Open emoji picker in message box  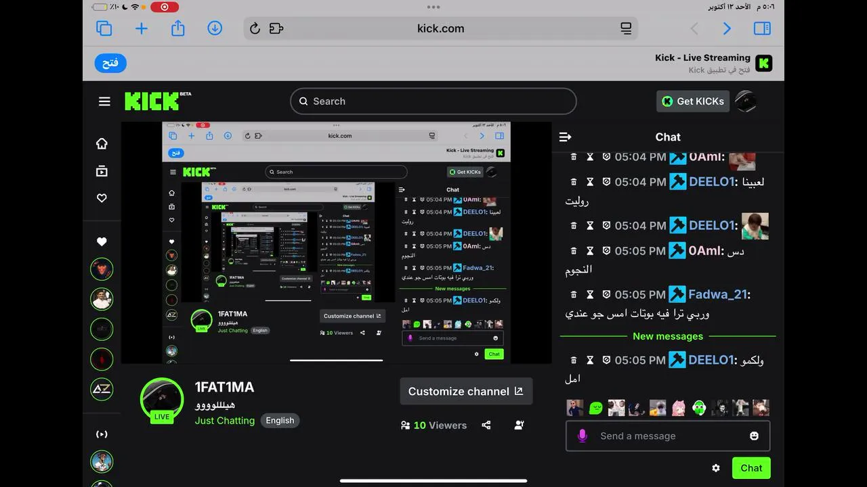pos(755,436)
